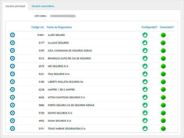Open settings gear for ALIRO SEGURO
184x138 pixels.
coord(13,35)
